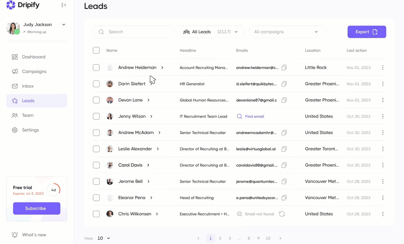404x244 pixels.
Task: Expand Jenny Wilson's lead details chevron
Action: 151,116
